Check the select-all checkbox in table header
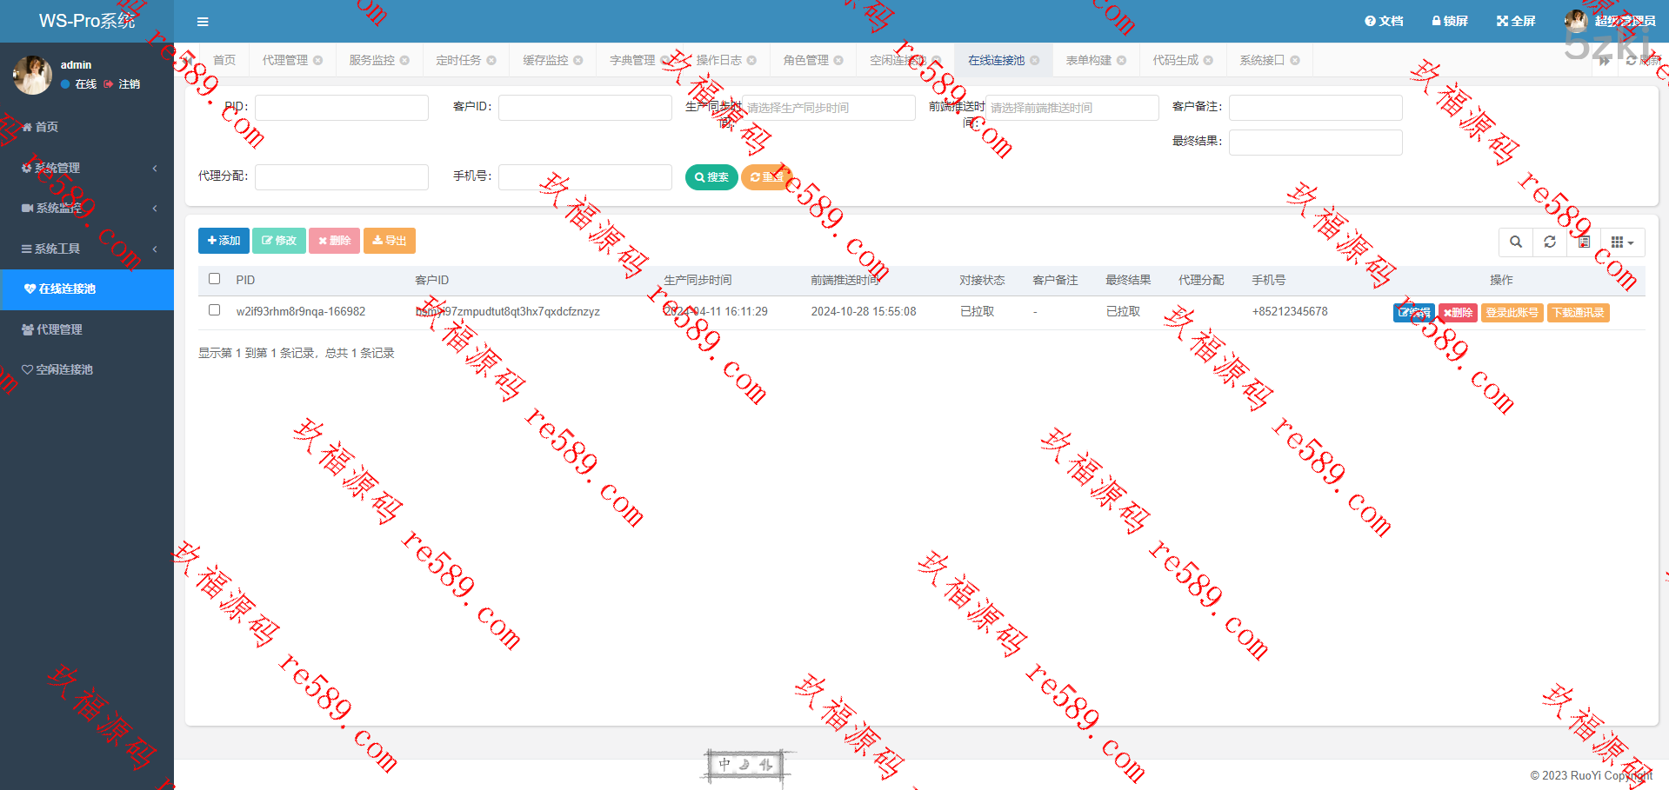 (x=215, y=279)
